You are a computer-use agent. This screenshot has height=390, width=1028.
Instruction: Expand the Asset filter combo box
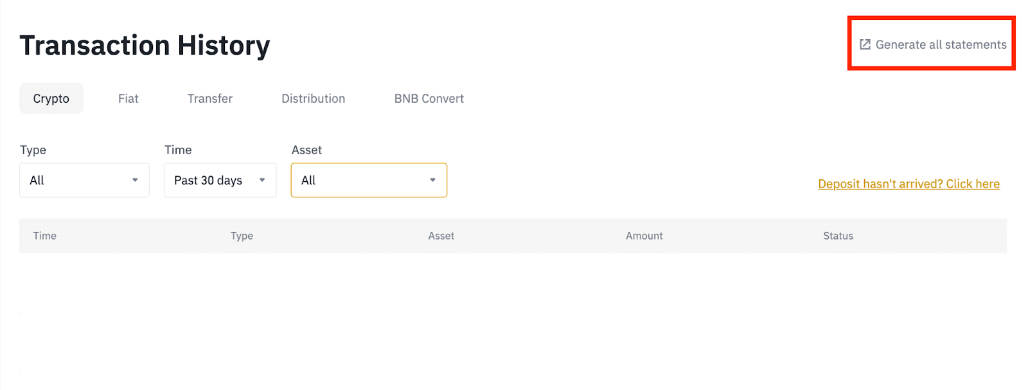coord(369,180)
